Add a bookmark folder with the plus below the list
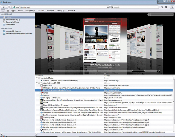Screen dimensions: 175x137 coord(36,135)
